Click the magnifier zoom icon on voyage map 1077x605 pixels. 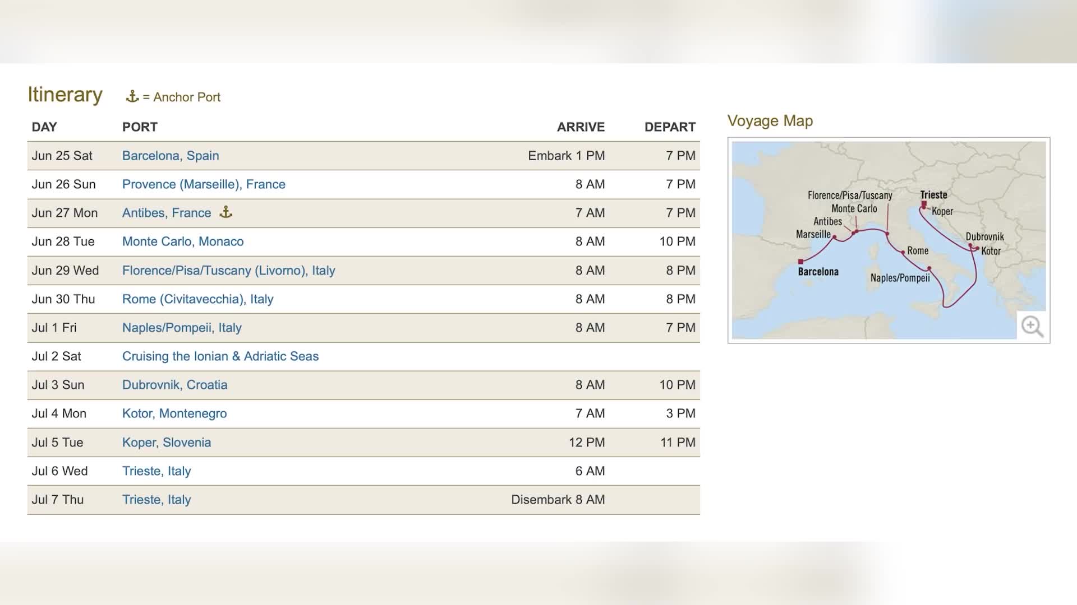coord(1032,326)
